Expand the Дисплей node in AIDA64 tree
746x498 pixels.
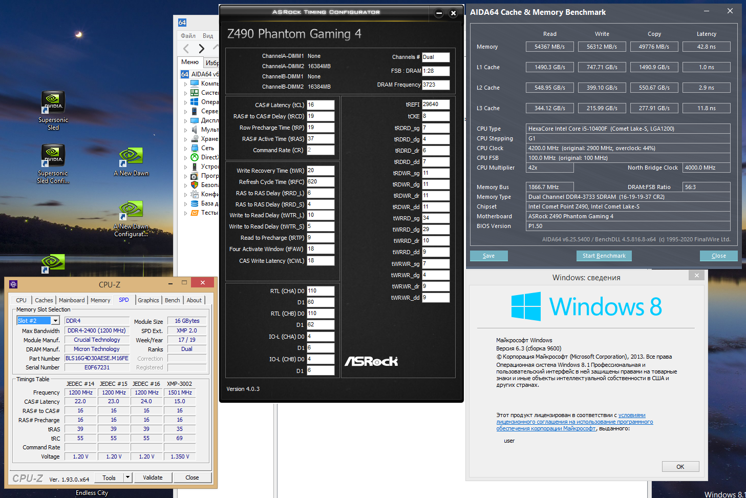coord(185,120)
